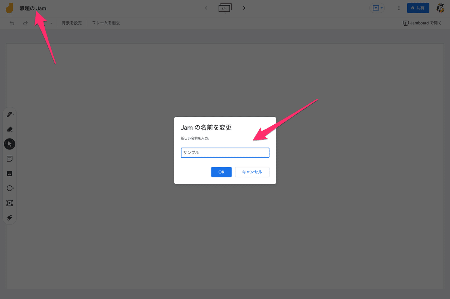Expand the frame bar 1/1
450x299 pixels.
(x=225, y=8)
